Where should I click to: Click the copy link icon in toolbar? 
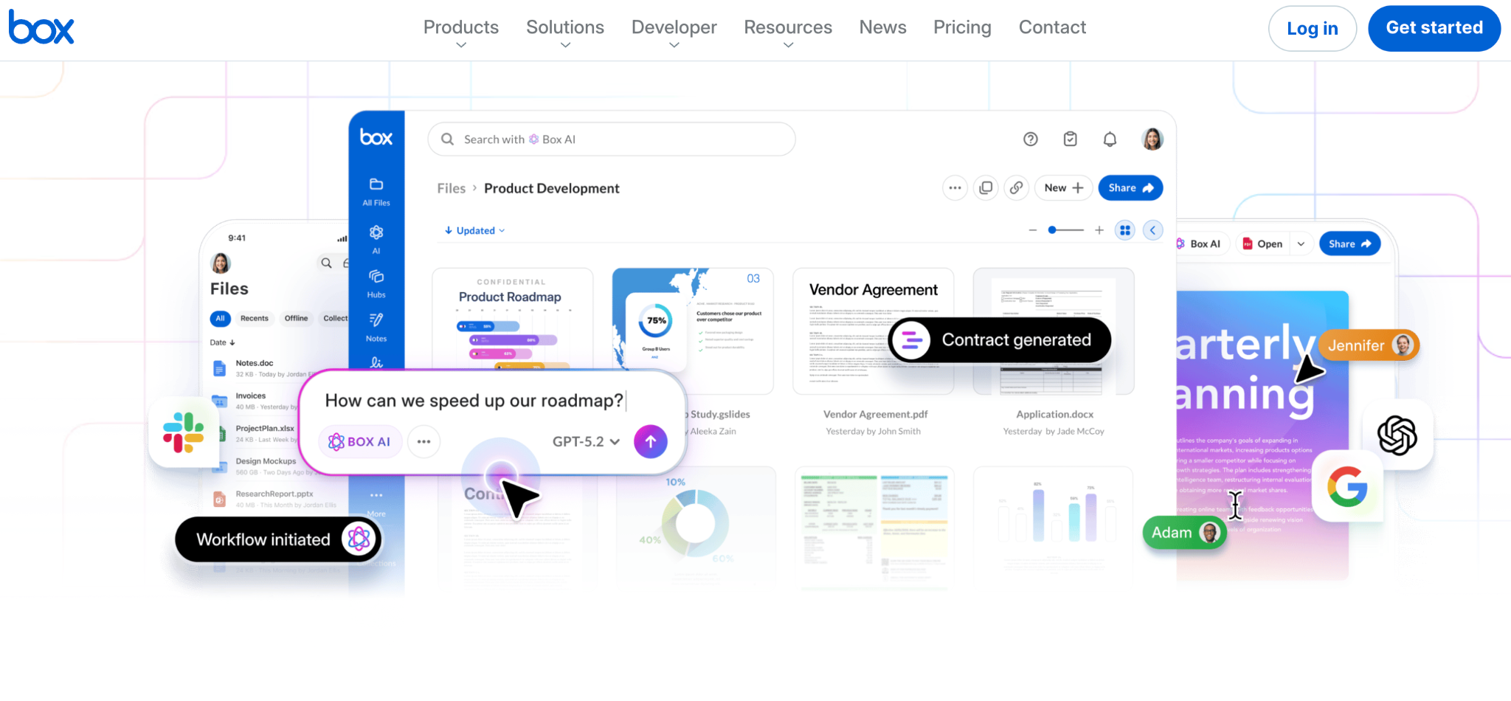point(1016,188)
